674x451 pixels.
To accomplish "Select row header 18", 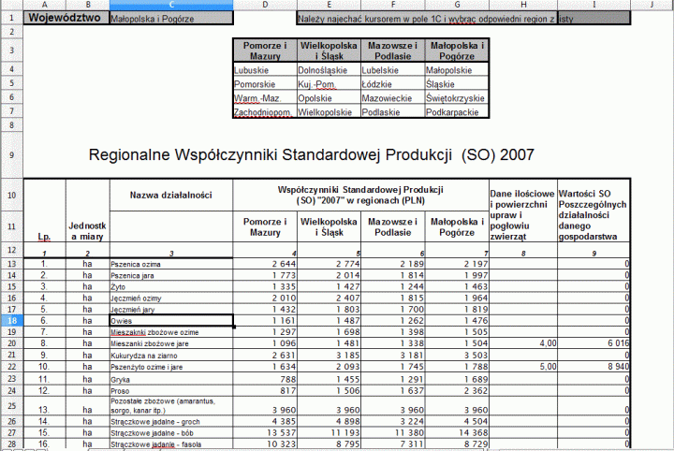I will (x=11, y=320).
